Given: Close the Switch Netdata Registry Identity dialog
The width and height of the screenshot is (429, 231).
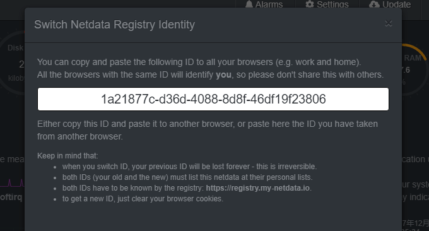Looking at the screenshot, I should pos(389,24).
